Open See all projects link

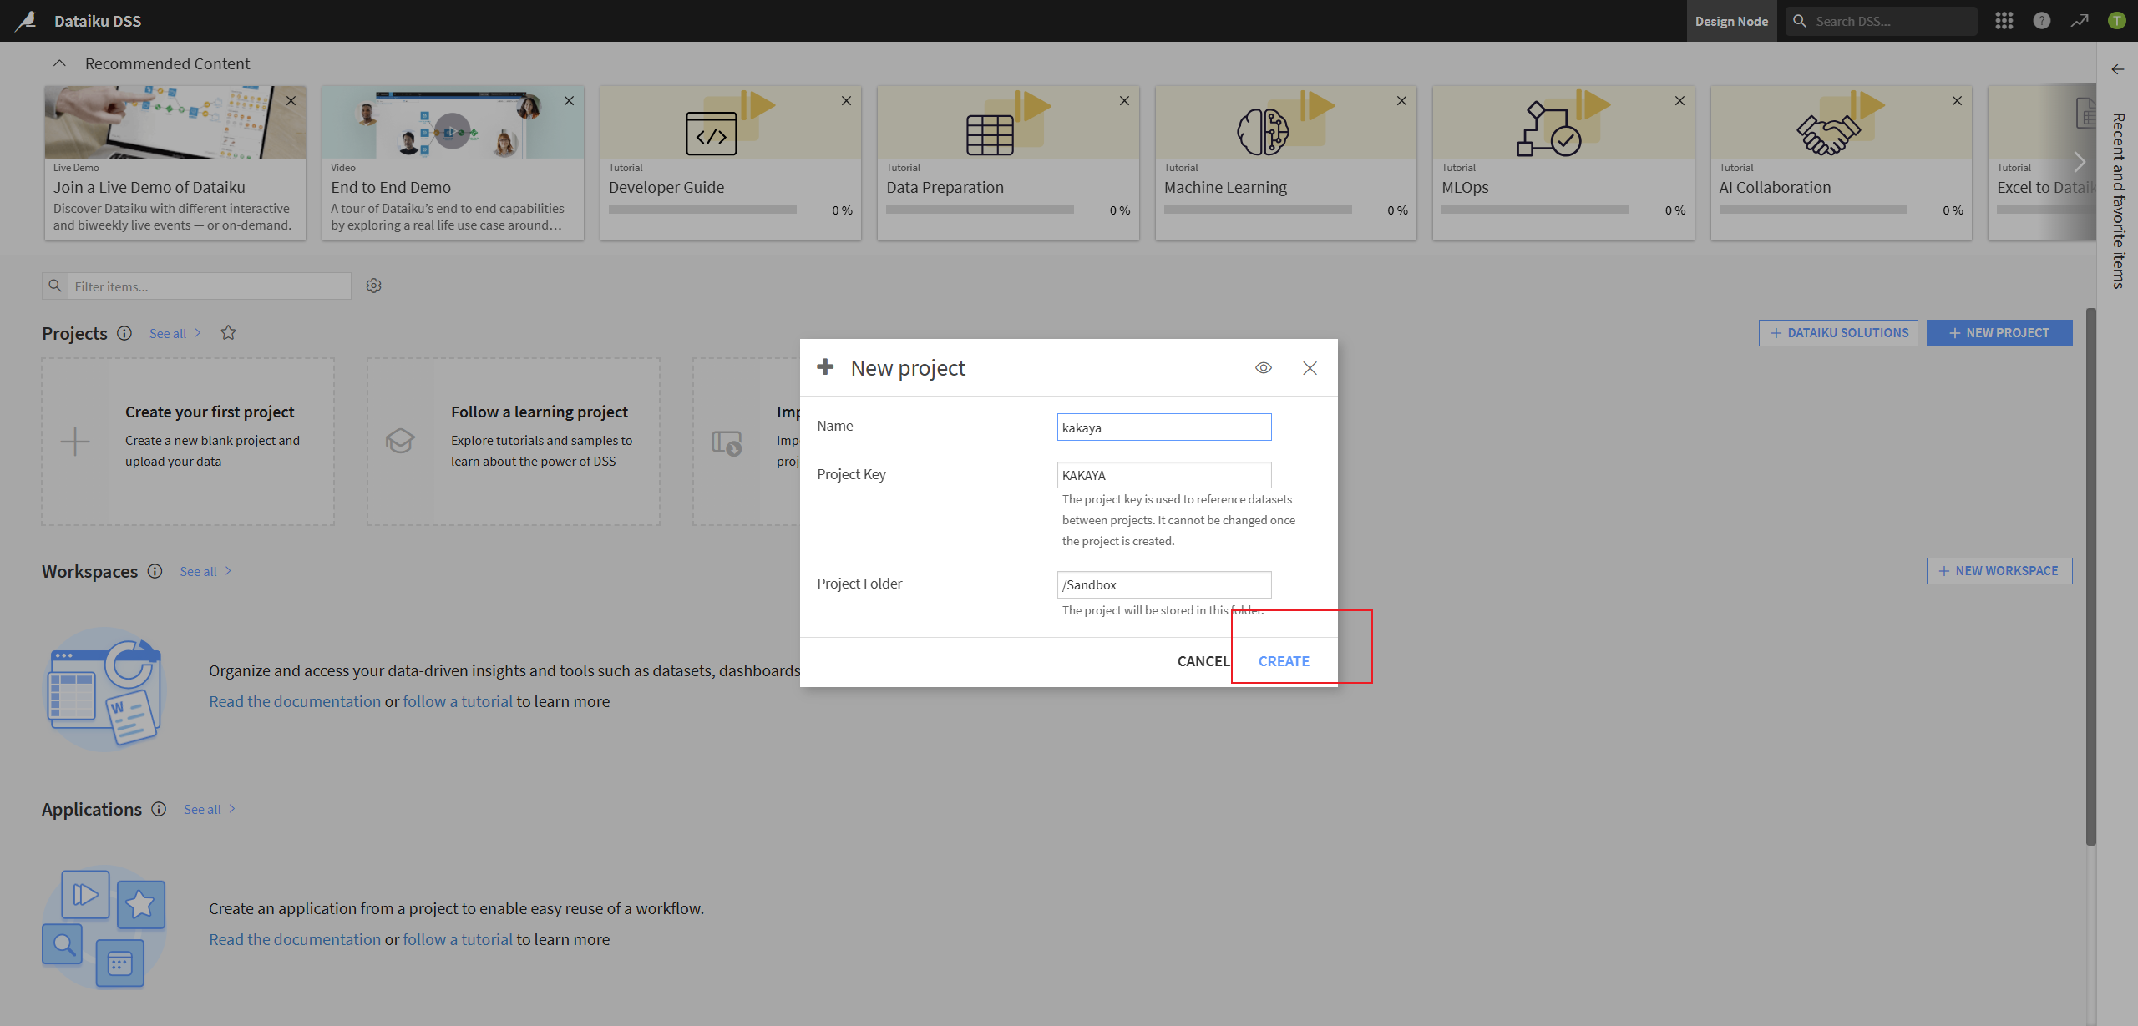point(175,333)
